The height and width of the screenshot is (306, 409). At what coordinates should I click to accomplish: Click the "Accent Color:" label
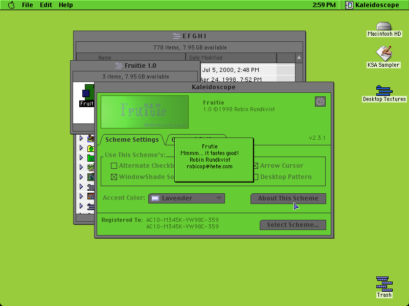click(x=124, y=198)
